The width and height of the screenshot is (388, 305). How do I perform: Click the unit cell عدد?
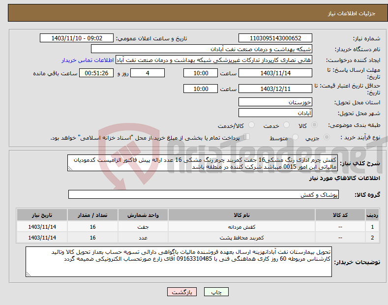click(x=143, y=238)
